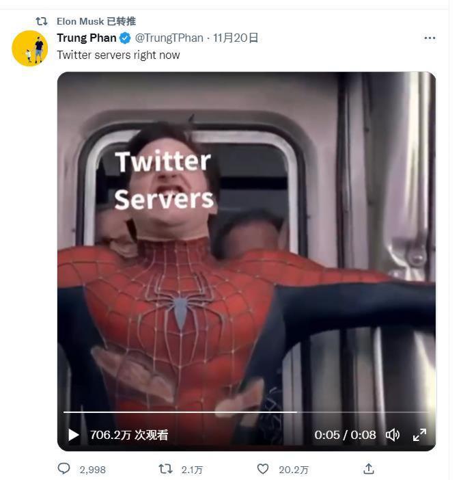Open Trung Phan's profile avatar
Image resolution: width=461 pixels, height=480 pixels.
pos(29,49)
